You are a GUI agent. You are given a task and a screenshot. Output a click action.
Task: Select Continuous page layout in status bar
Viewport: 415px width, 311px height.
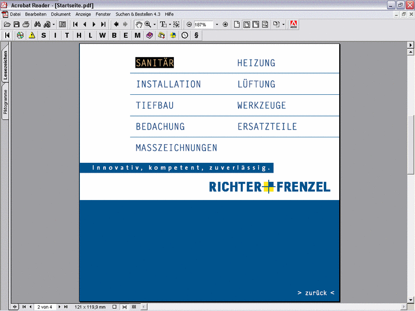click(x=125, y=307)
